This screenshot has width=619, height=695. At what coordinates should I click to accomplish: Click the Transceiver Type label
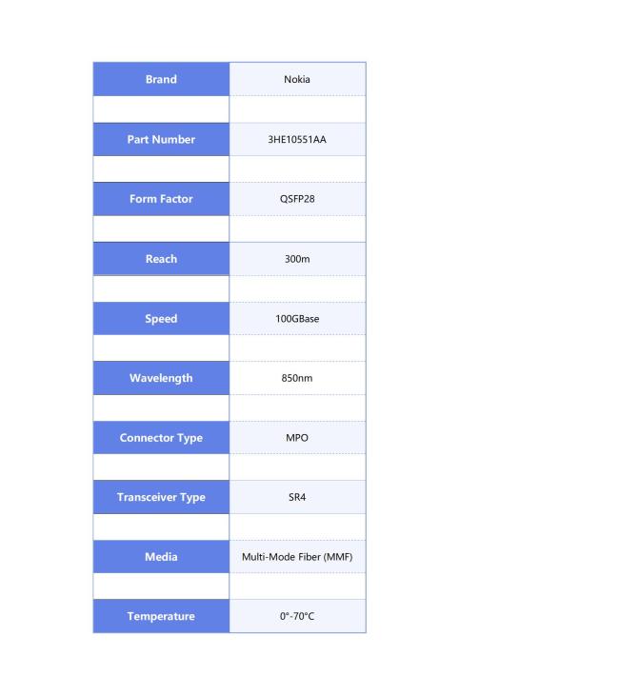click(161, 497)
